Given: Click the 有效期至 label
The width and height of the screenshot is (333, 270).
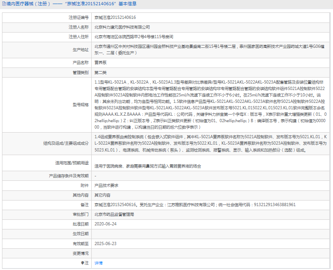Looking at the screenshot, I should 81,244.
